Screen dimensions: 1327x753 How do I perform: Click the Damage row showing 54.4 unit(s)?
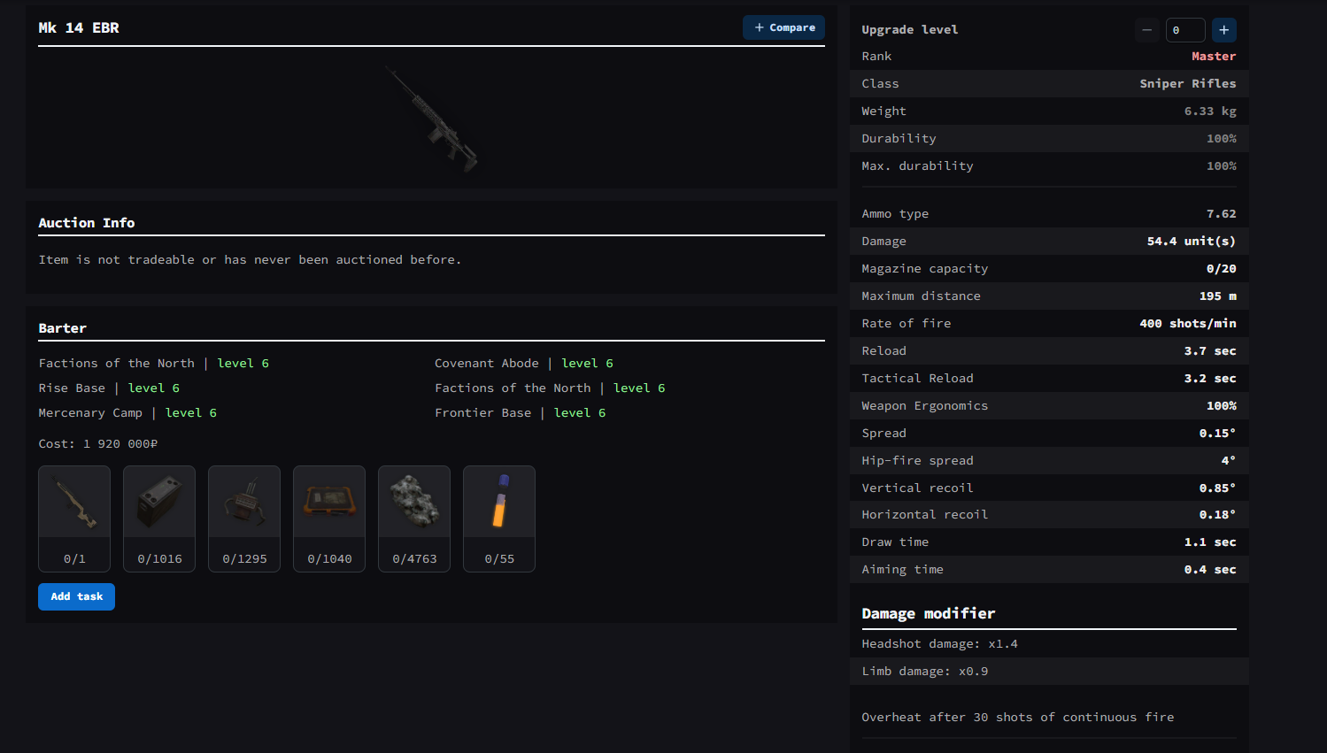pos(1048,242)
